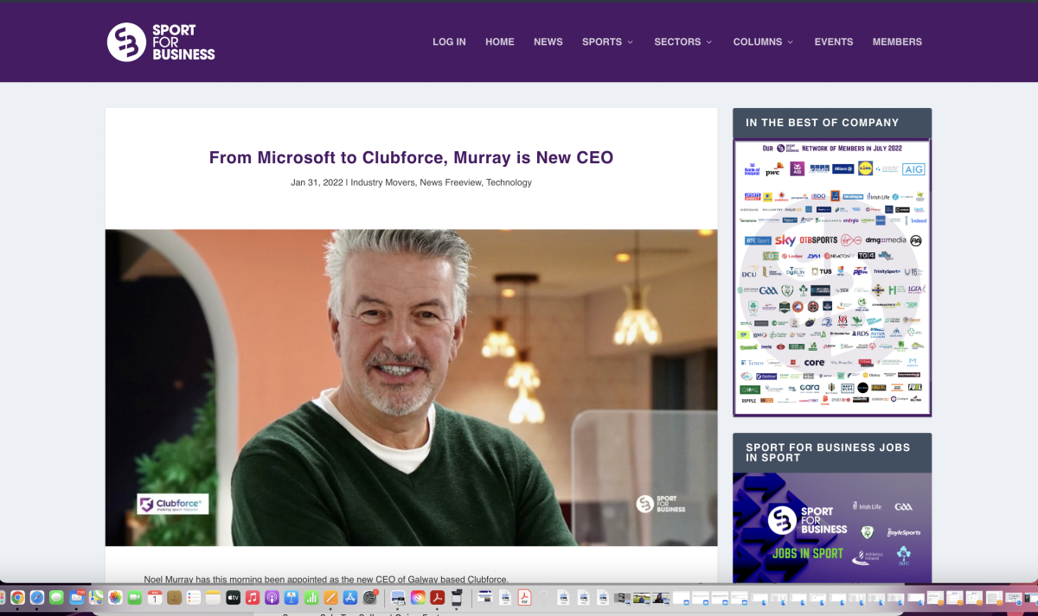Expand the SECTORS dropdown menu
This screenshot has width=1038, height=616.
coord(683,41)
